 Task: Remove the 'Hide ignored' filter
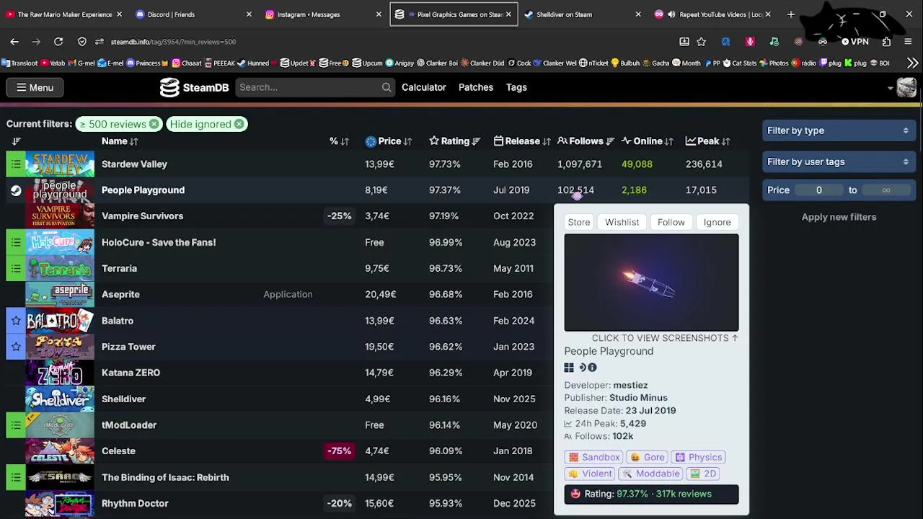(239, 124)
